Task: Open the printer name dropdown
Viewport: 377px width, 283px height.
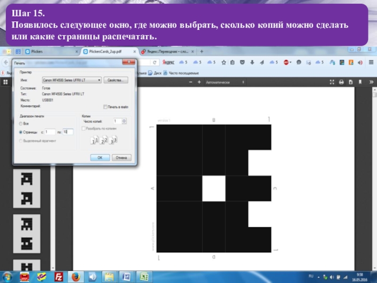Action: point(72,80)
